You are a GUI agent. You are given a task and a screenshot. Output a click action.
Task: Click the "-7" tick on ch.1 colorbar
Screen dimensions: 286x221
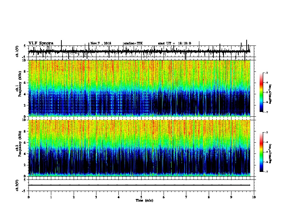266,112
